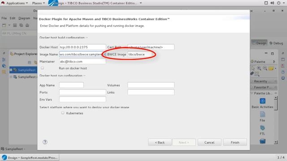287x161 pixels.
Task: Open the FTL palette group icon
Action: [x=262, y=128]
